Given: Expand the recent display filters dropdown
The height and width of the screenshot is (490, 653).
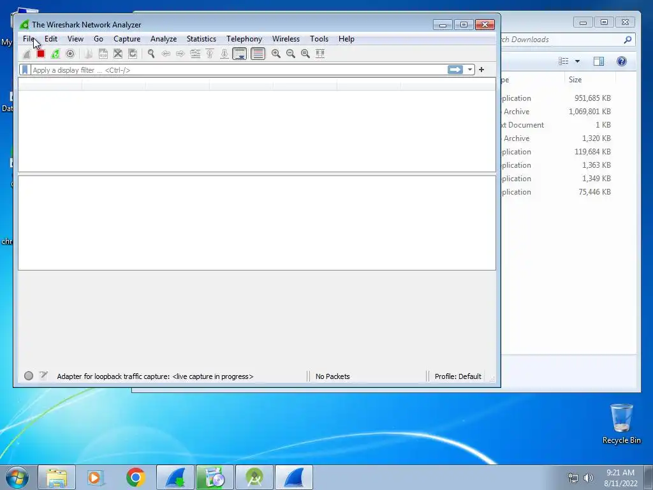Looking at the screenshot, I should click(x=470, y=70).
